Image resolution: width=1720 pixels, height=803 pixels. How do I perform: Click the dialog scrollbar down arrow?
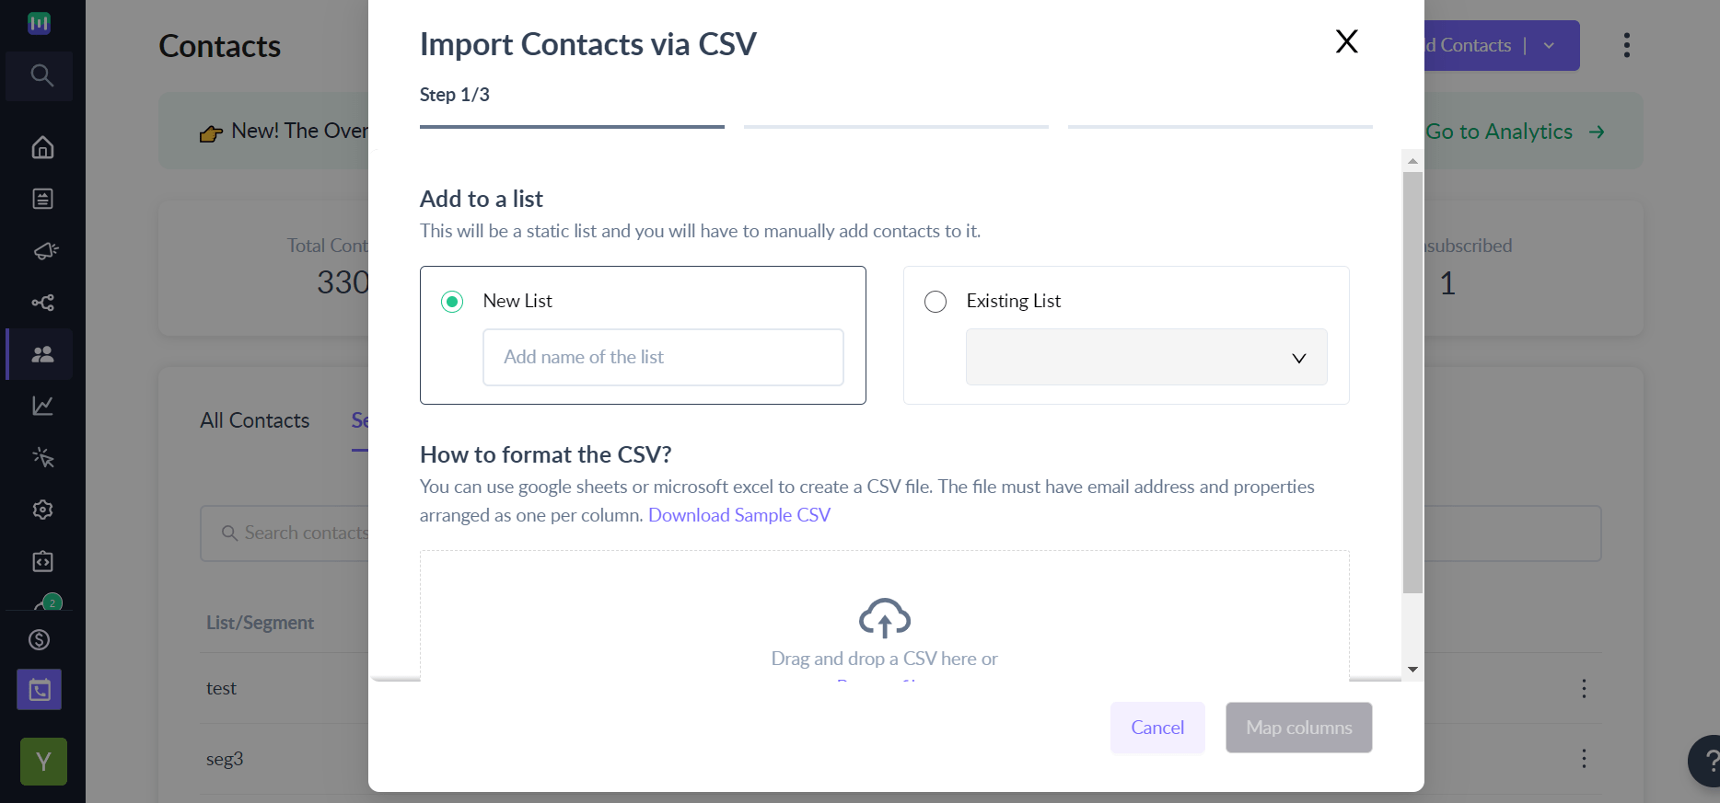(1412, 670)
